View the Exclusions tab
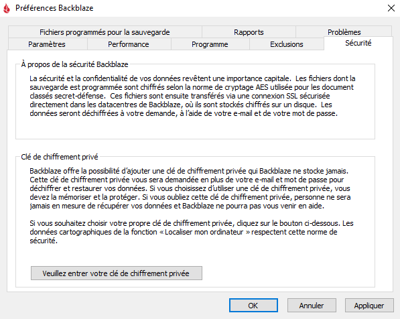Image resolution: width=400 pixels, height=319 pixels. click(287, 44)
